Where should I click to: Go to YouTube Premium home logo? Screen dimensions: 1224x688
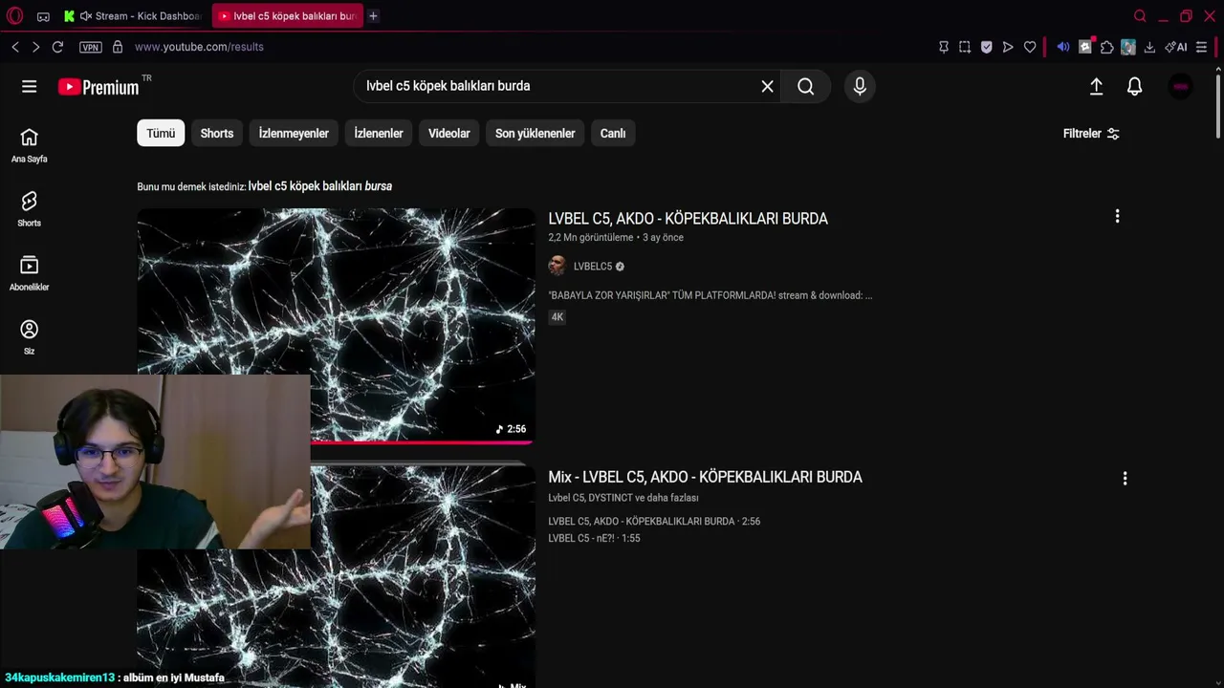tap(98, 87)
